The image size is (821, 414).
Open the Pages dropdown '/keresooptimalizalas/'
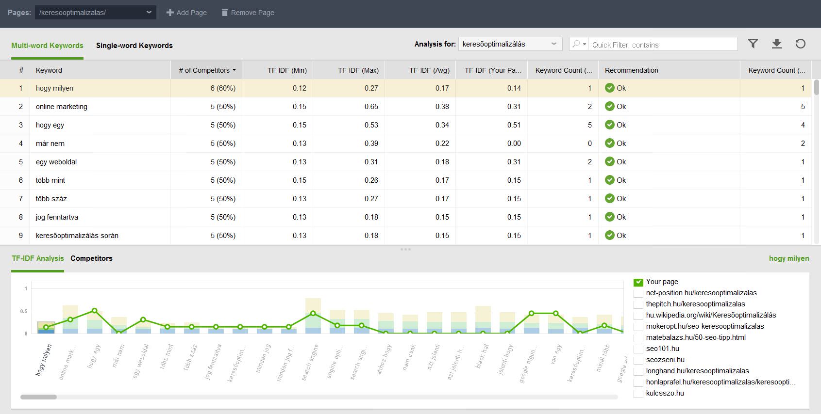96,13
